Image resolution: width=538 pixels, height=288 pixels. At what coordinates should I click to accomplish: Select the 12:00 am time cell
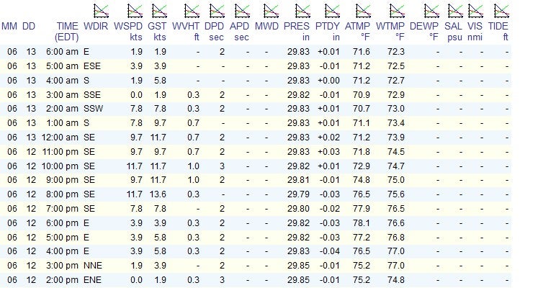click(60, 138)
